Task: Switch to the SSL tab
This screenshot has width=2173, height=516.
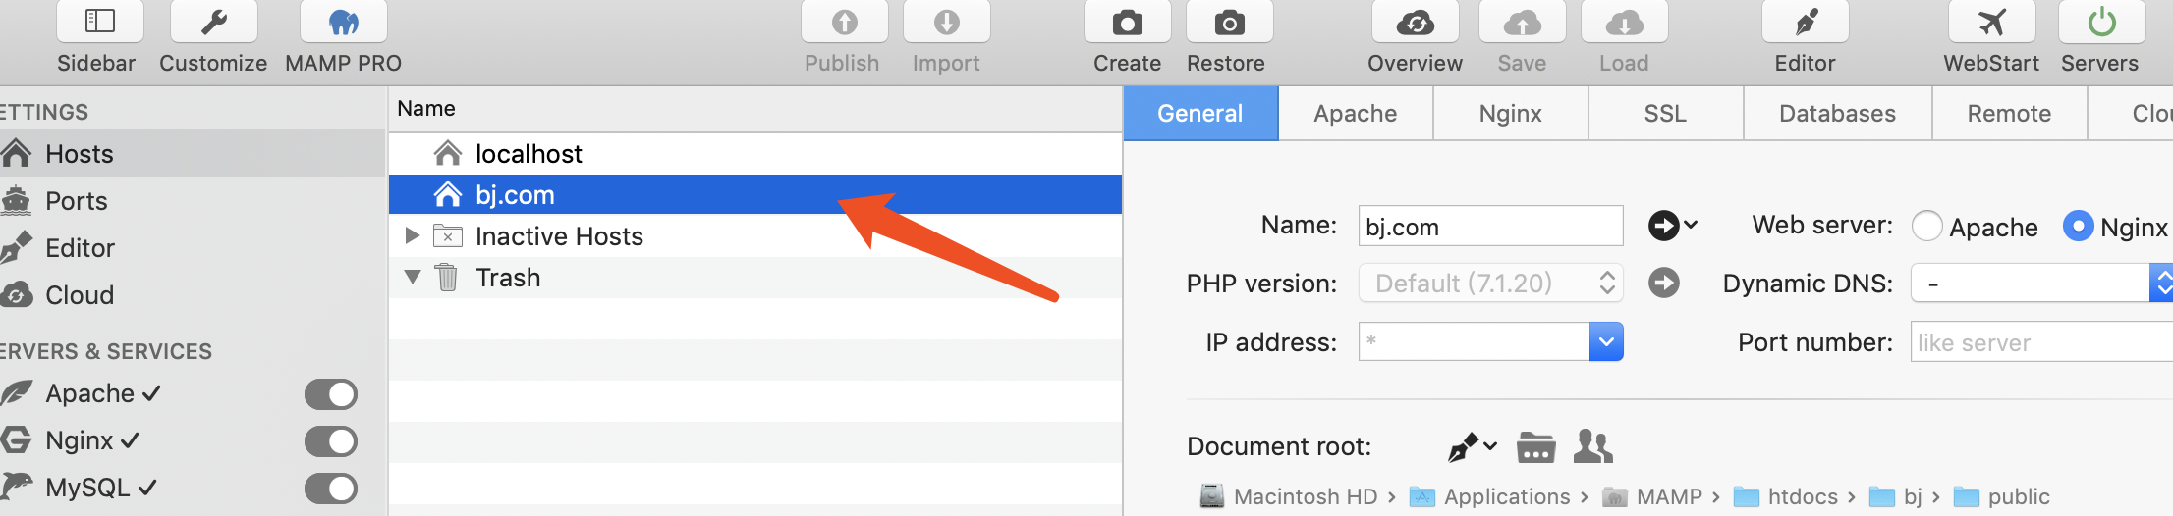Action: tap(1666, 114)
